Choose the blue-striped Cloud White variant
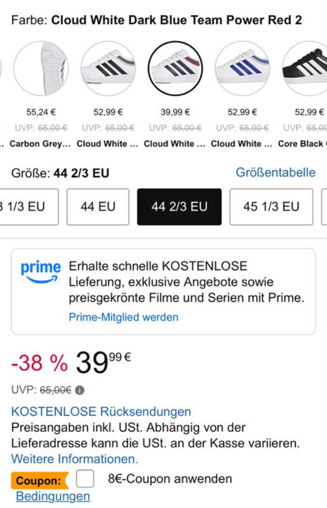 coord(241,69)
